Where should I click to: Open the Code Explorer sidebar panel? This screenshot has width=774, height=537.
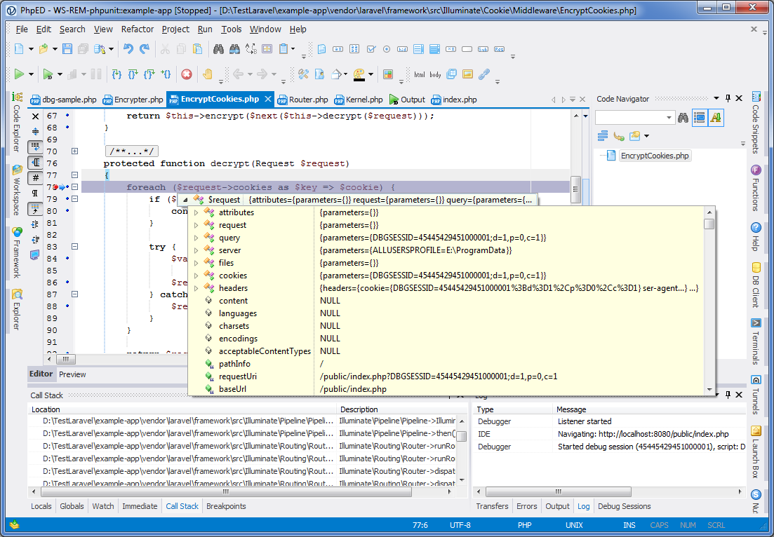click(17, 122)
